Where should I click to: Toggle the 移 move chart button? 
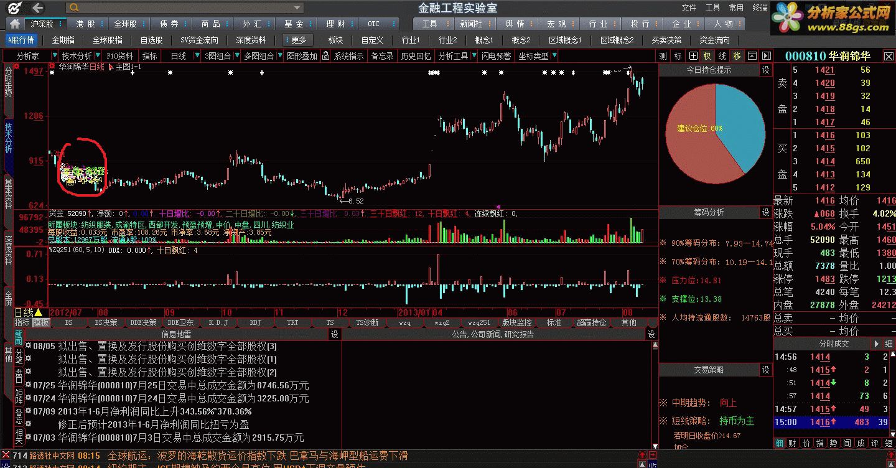[x=737, y=56]
